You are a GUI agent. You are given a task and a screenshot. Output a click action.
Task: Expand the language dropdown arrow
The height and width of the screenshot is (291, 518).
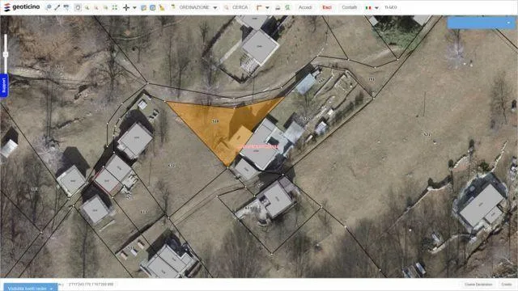pos(376,7)
